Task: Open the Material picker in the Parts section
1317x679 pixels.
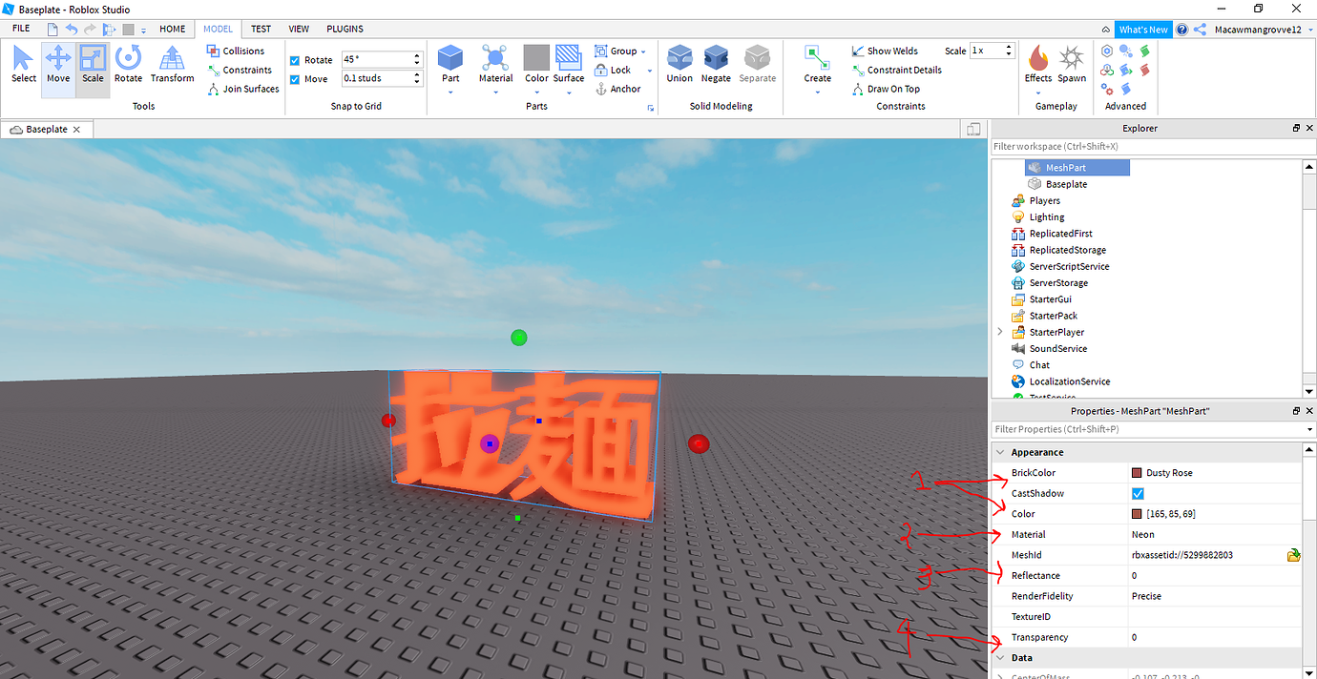Action: point(495,65)
